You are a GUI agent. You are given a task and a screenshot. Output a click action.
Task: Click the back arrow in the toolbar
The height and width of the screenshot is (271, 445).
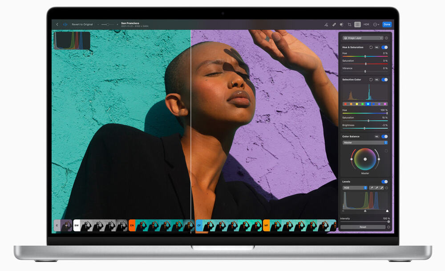(57, 24)
